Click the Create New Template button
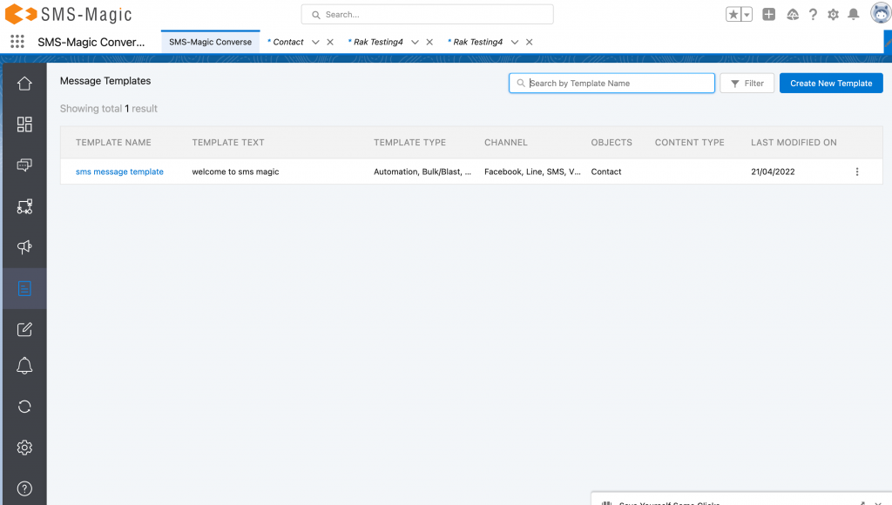892x505 pixels. tap(831, 83)
